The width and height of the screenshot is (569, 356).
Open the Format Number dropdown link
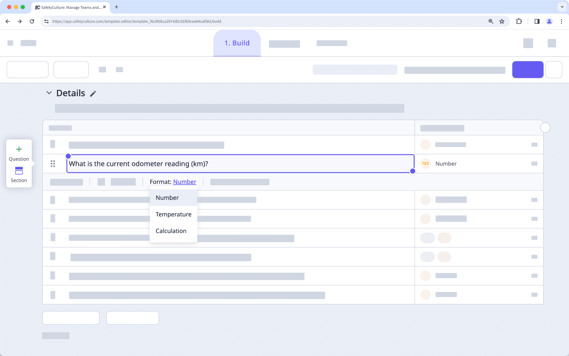[x=185, y=182]
